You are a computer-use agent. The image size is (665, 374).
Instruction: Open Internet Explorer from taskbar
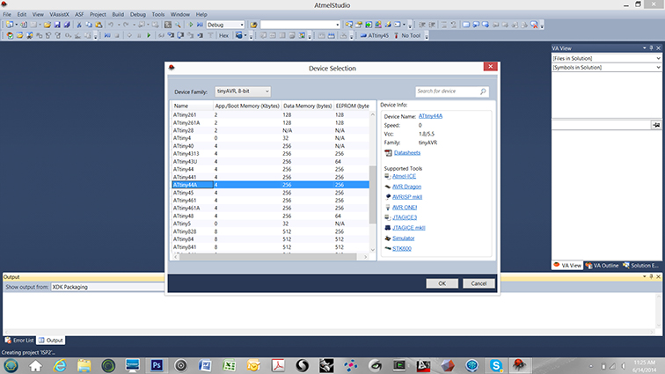[60, 365]
